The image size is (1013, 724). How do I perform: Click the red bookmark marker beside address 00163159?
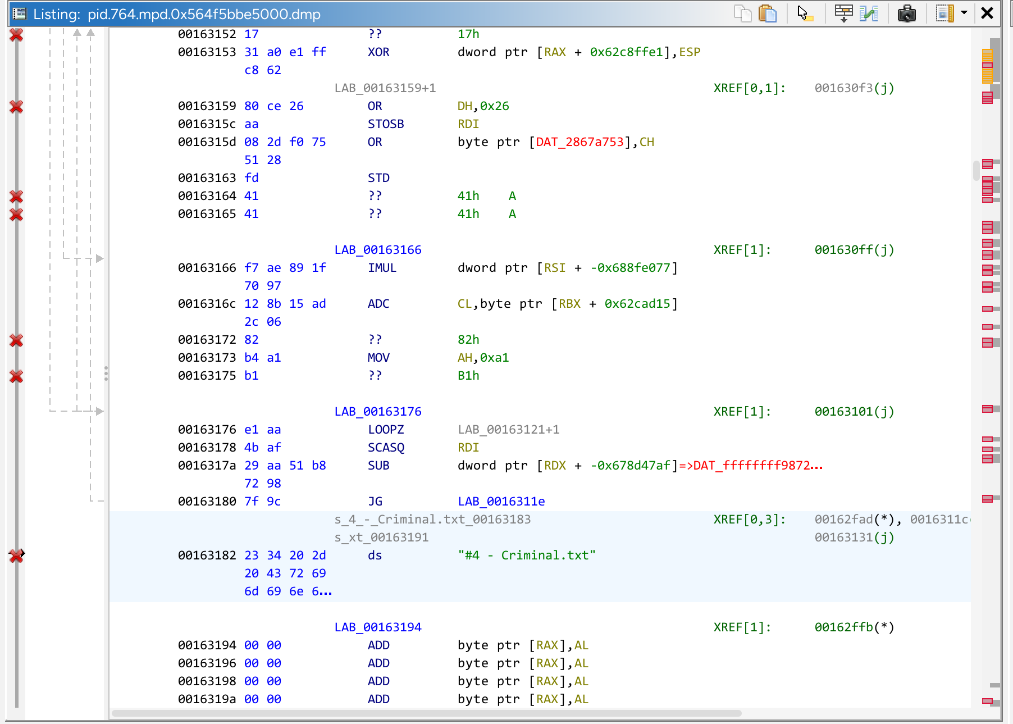click(x=16, y=107)
